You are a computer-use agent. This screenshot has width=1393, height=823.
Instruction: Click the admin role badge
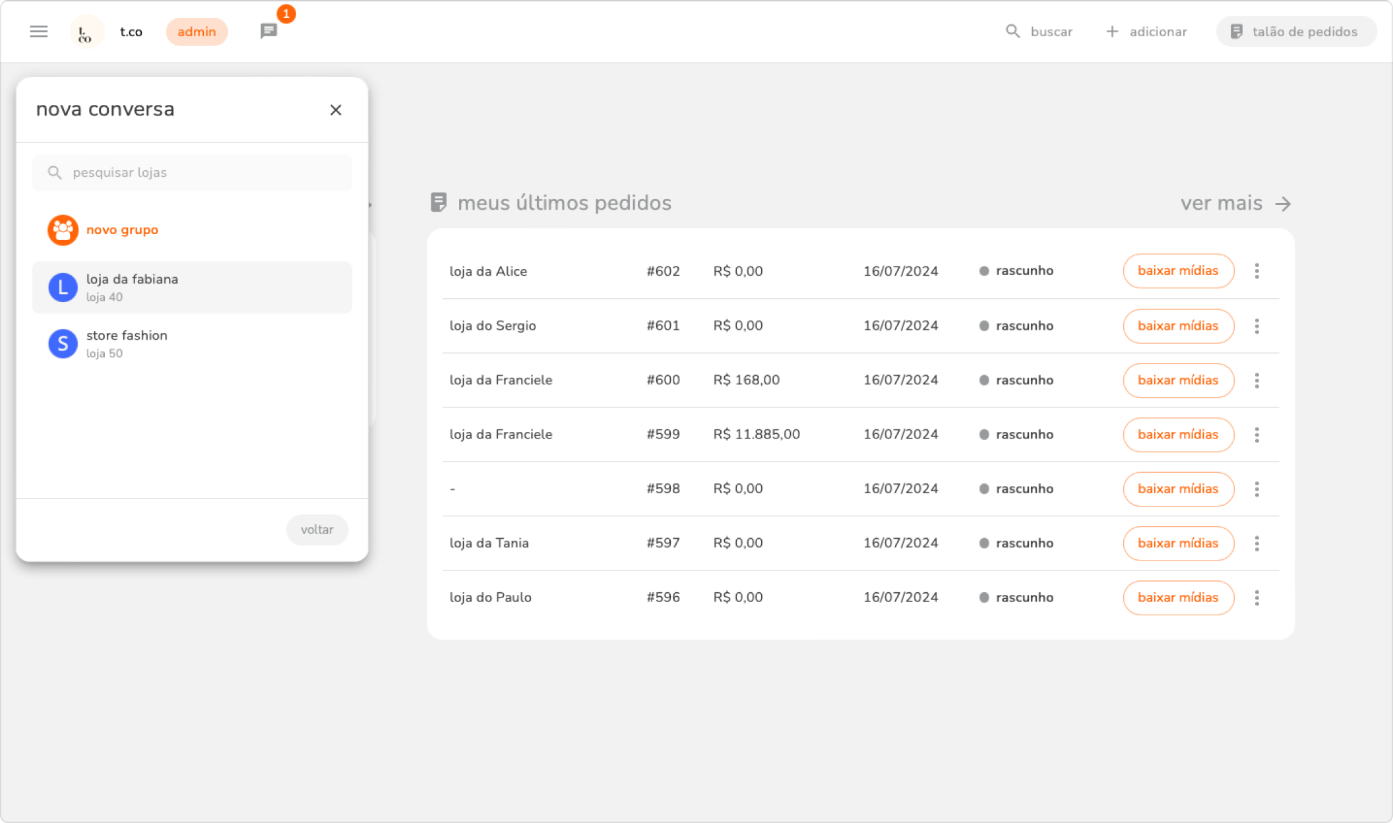[197, 32]
